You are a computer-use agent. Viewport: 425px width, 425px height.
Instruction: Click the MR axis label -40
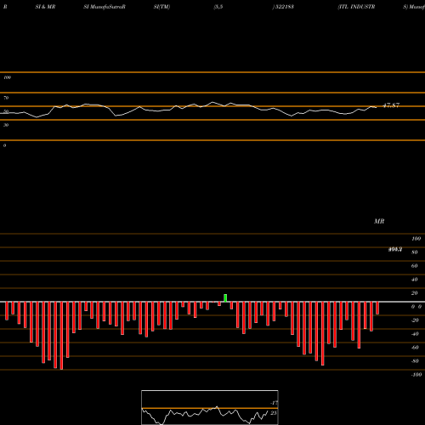(x=415, y=334)
